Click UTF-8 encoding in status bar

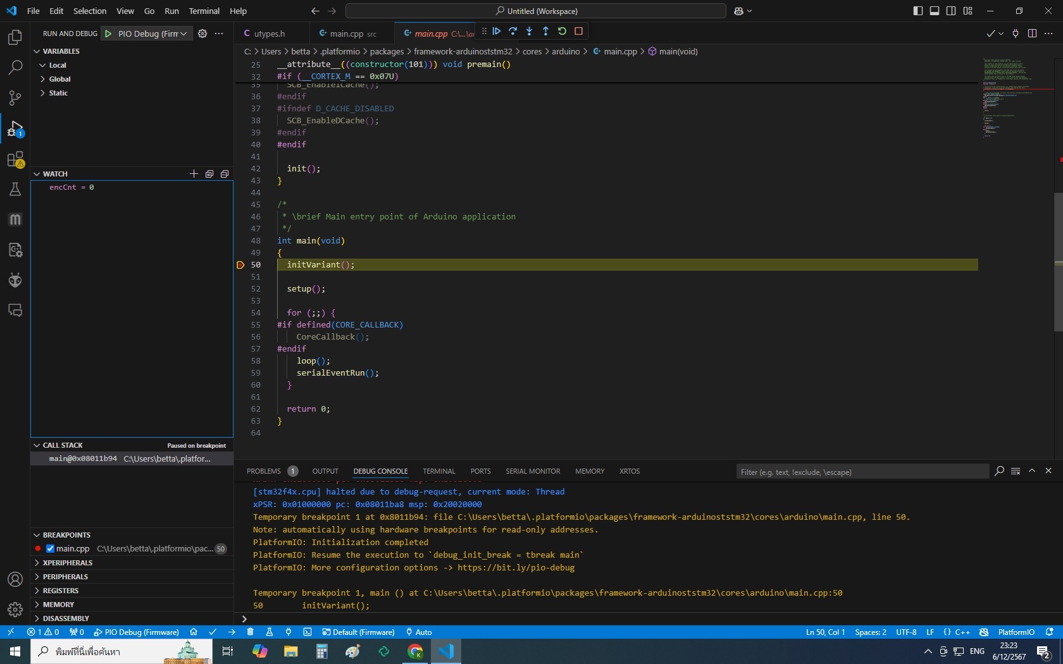[x=906, y=632]
